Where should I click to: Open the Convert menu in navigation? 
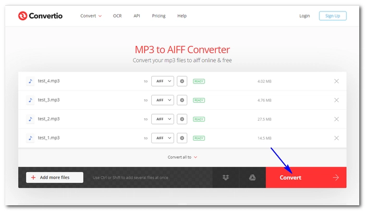tap(91, 16)
